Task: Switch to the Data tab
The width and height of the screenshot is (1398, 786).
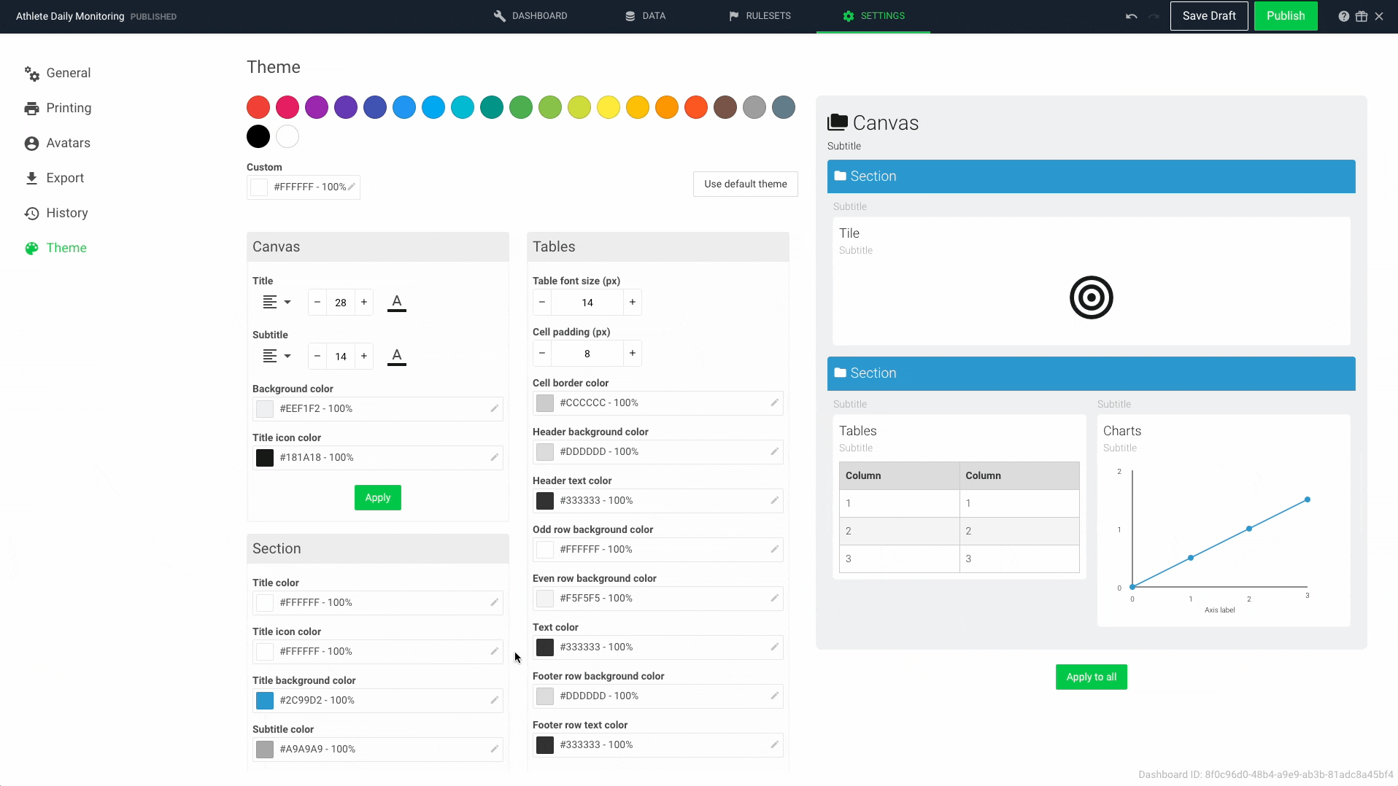Action: tap(645, 15)
